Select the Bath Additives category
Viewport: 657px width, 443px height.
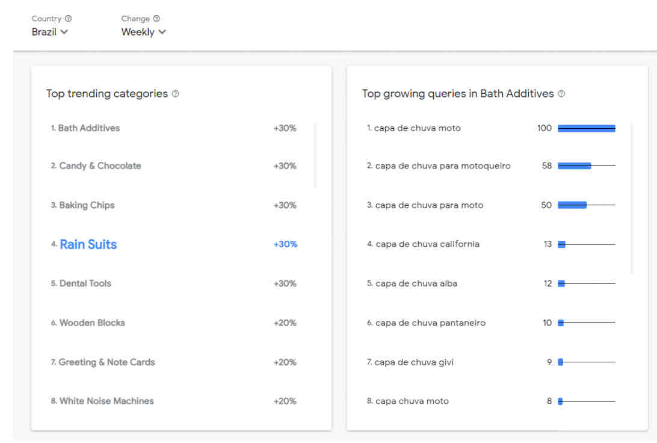173,128
